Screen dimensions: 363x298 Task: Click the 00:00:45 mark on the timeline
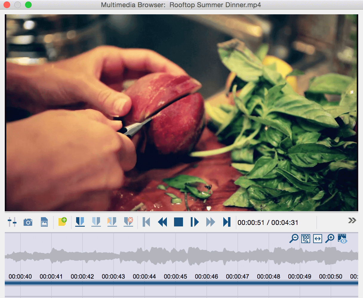[x=176, y=276]
